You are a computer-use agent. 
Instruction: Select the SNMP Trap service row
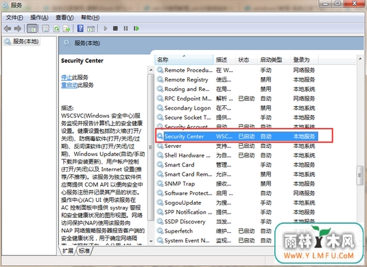tap(237, 184)
